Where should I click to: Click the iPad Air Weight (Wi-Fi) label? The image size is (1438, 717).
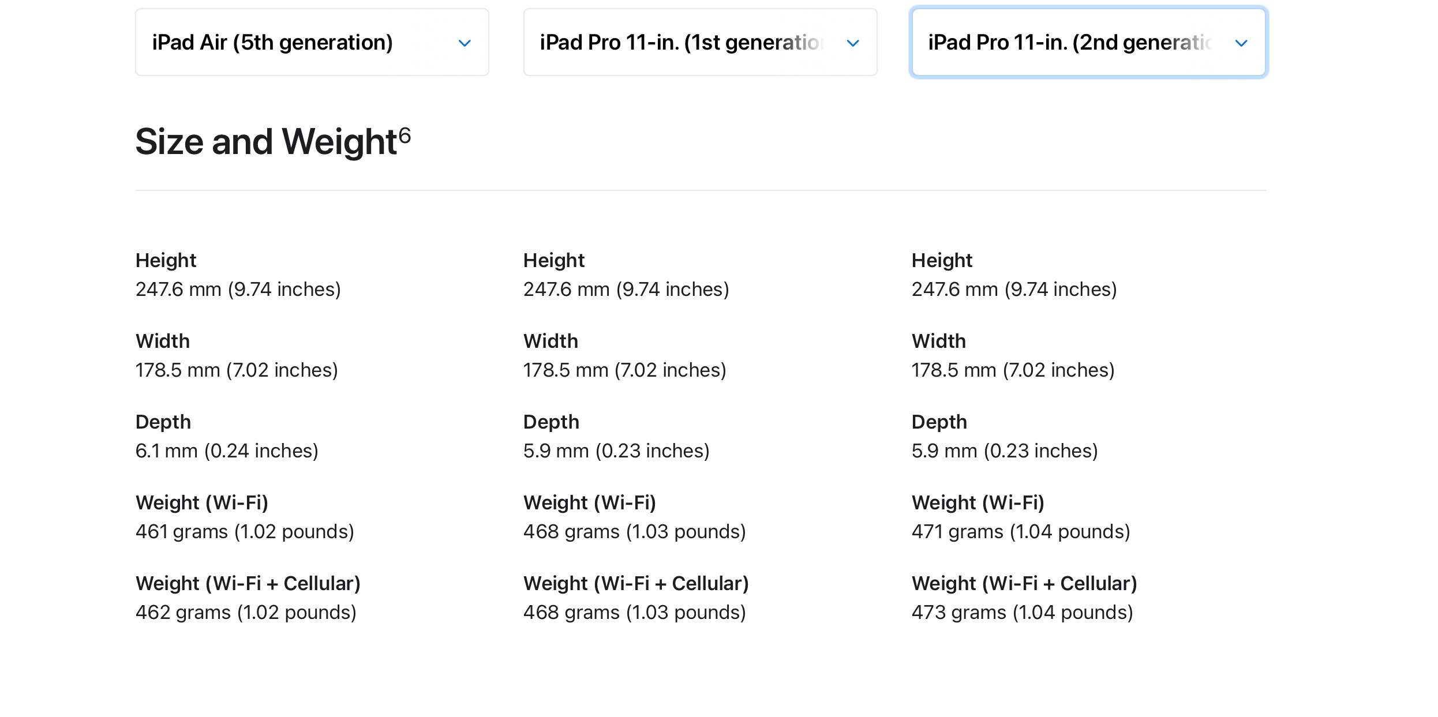point(202,503)
